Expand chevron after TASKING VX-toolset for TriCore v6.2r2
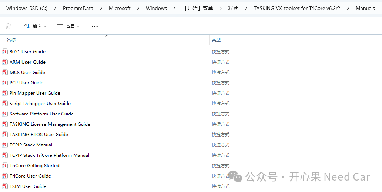 point(348,8)
